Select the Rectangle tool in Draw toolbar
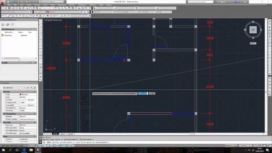272x153 pixels. 41,34
